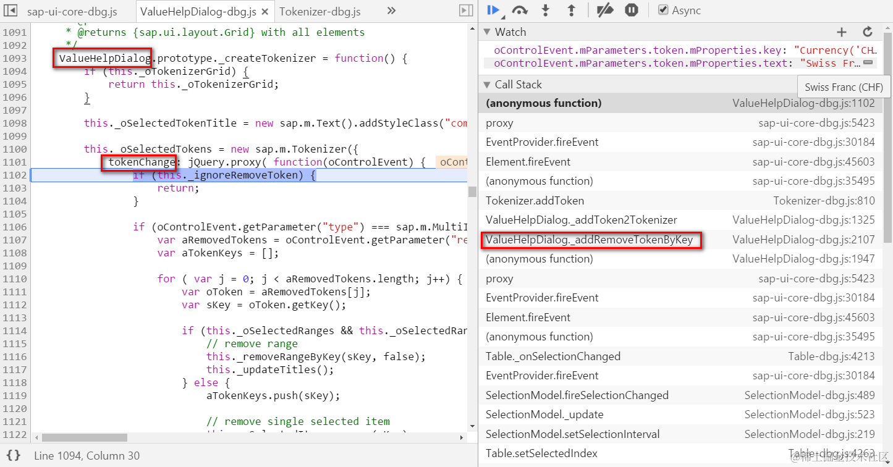Open Tokenizer-dbg.js:810 source link

click(x=824, y=201)
